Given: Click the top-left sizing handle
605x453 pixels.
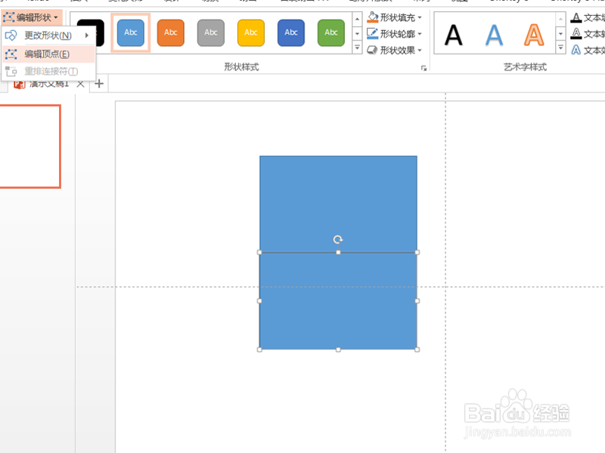Looking at the screenshot, I should (259, 252).
